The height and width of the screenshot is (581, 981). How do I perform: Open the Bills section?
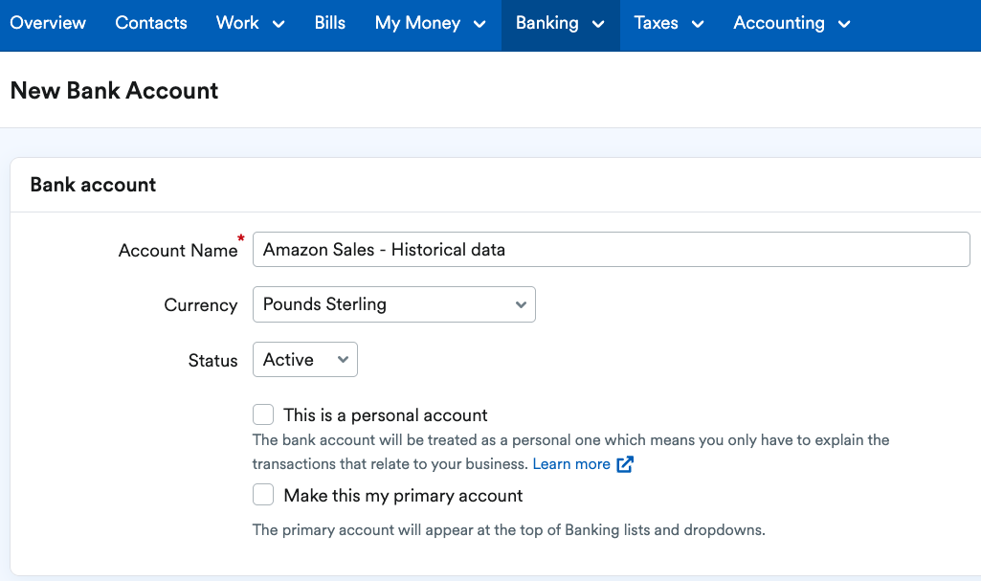329,23
